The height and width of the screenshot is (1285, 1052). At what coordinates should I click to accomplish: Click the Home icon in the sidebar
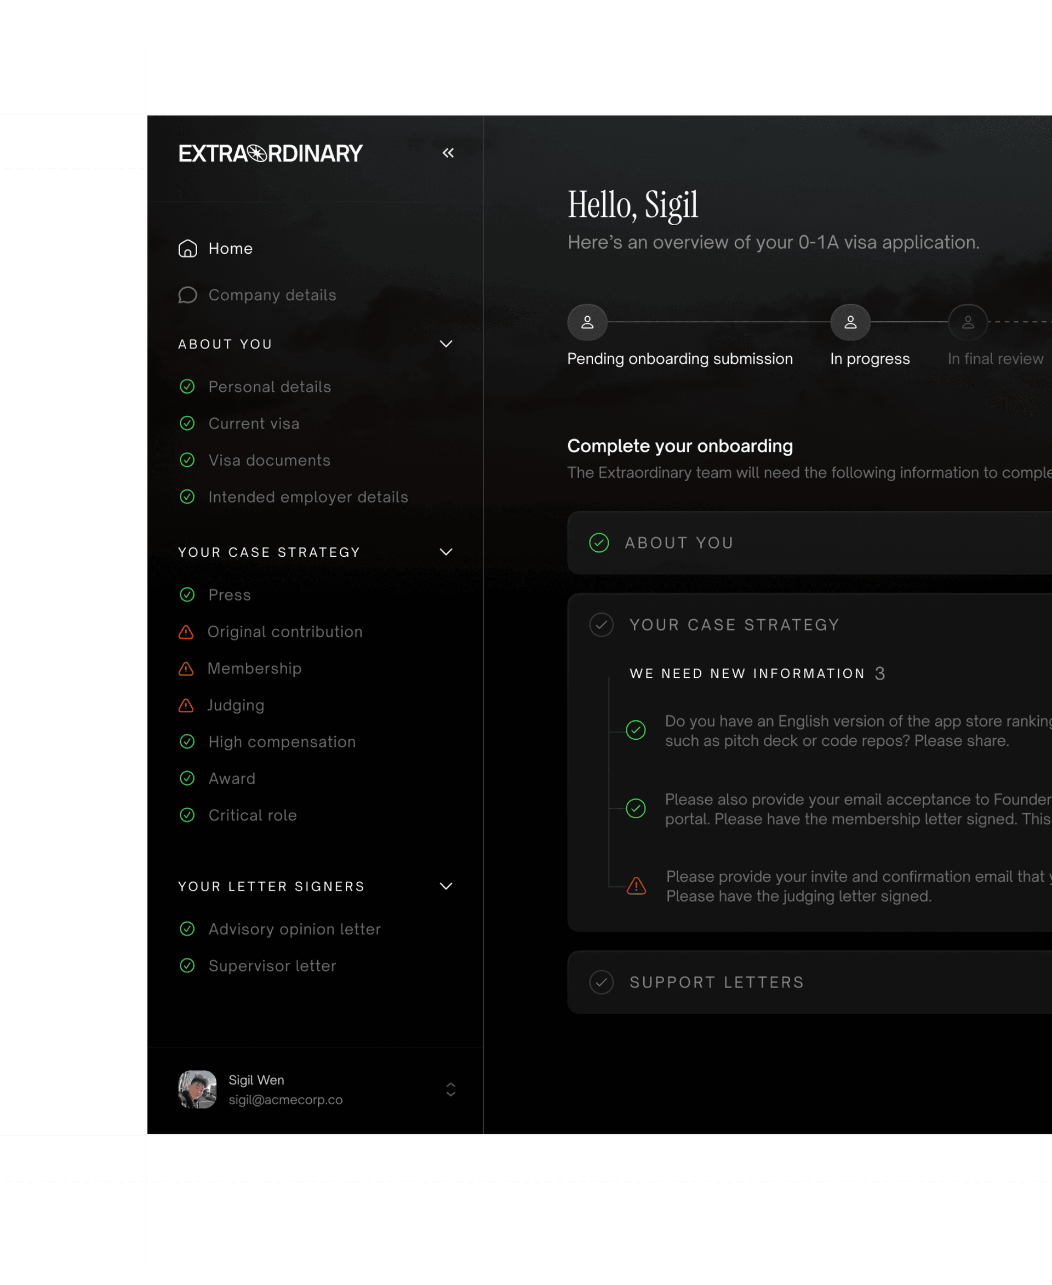(x=188, y=249)
